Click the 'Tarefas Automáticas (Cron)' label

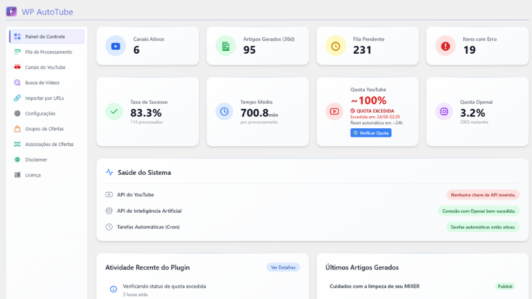(x=148, y=227)
